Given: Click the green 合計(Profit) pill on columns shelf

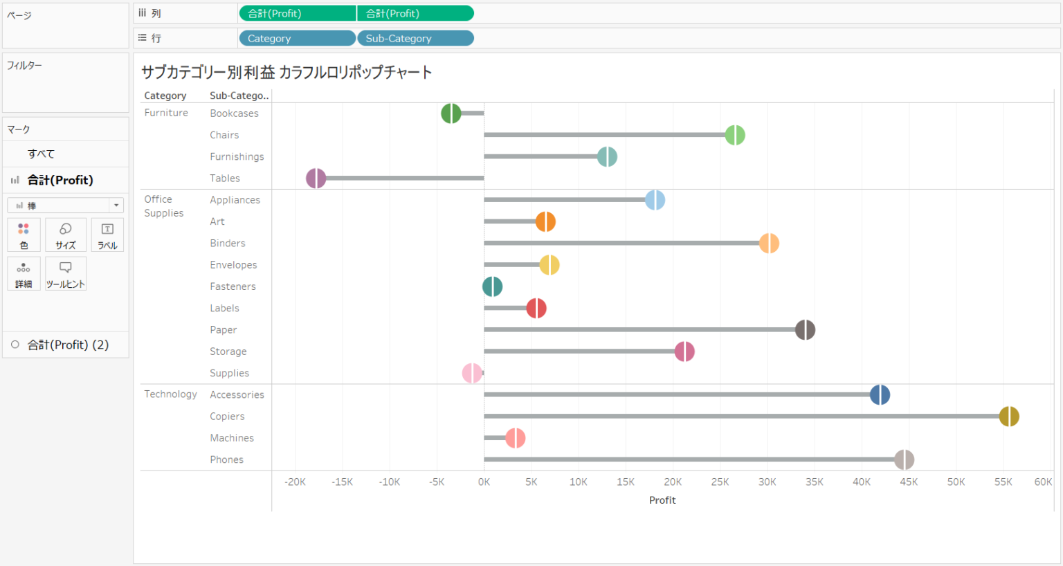Looking at the screenshot, I should pos(297,12).
